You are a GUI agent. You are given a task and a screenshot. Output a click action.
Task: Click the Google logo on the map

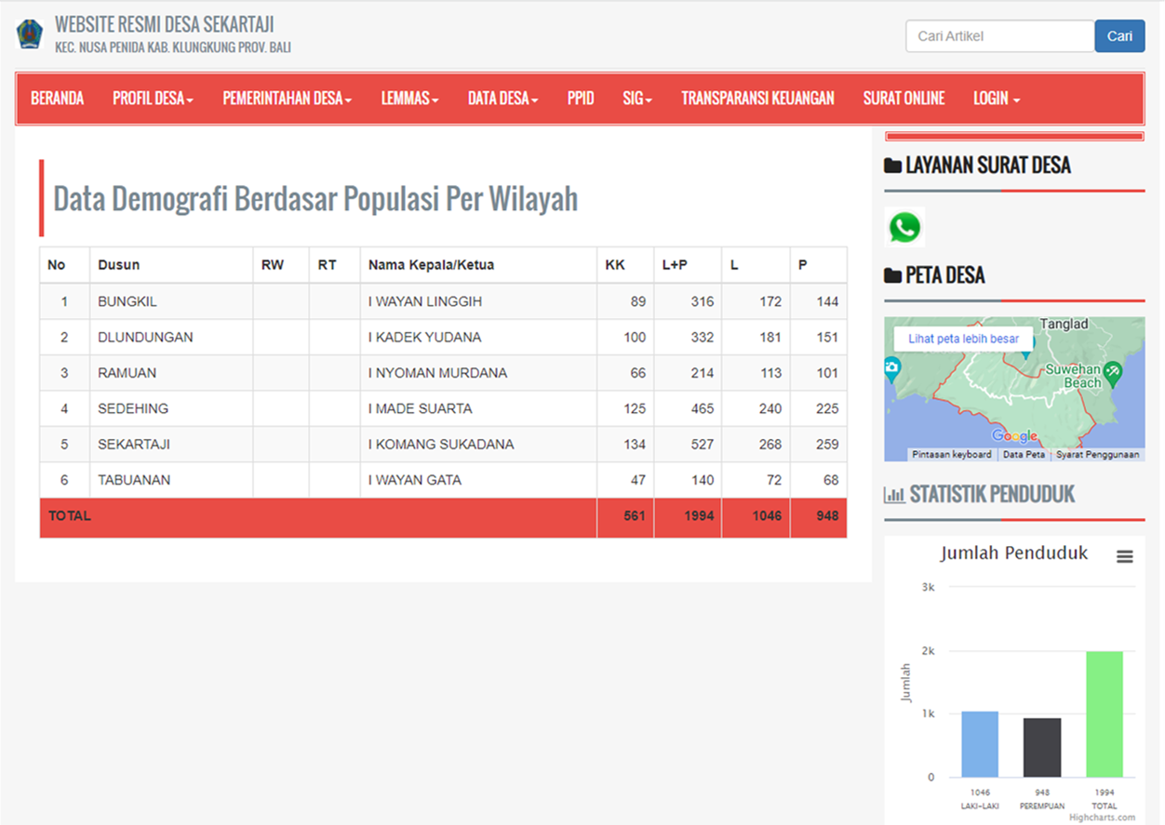tap(1013, 436)
